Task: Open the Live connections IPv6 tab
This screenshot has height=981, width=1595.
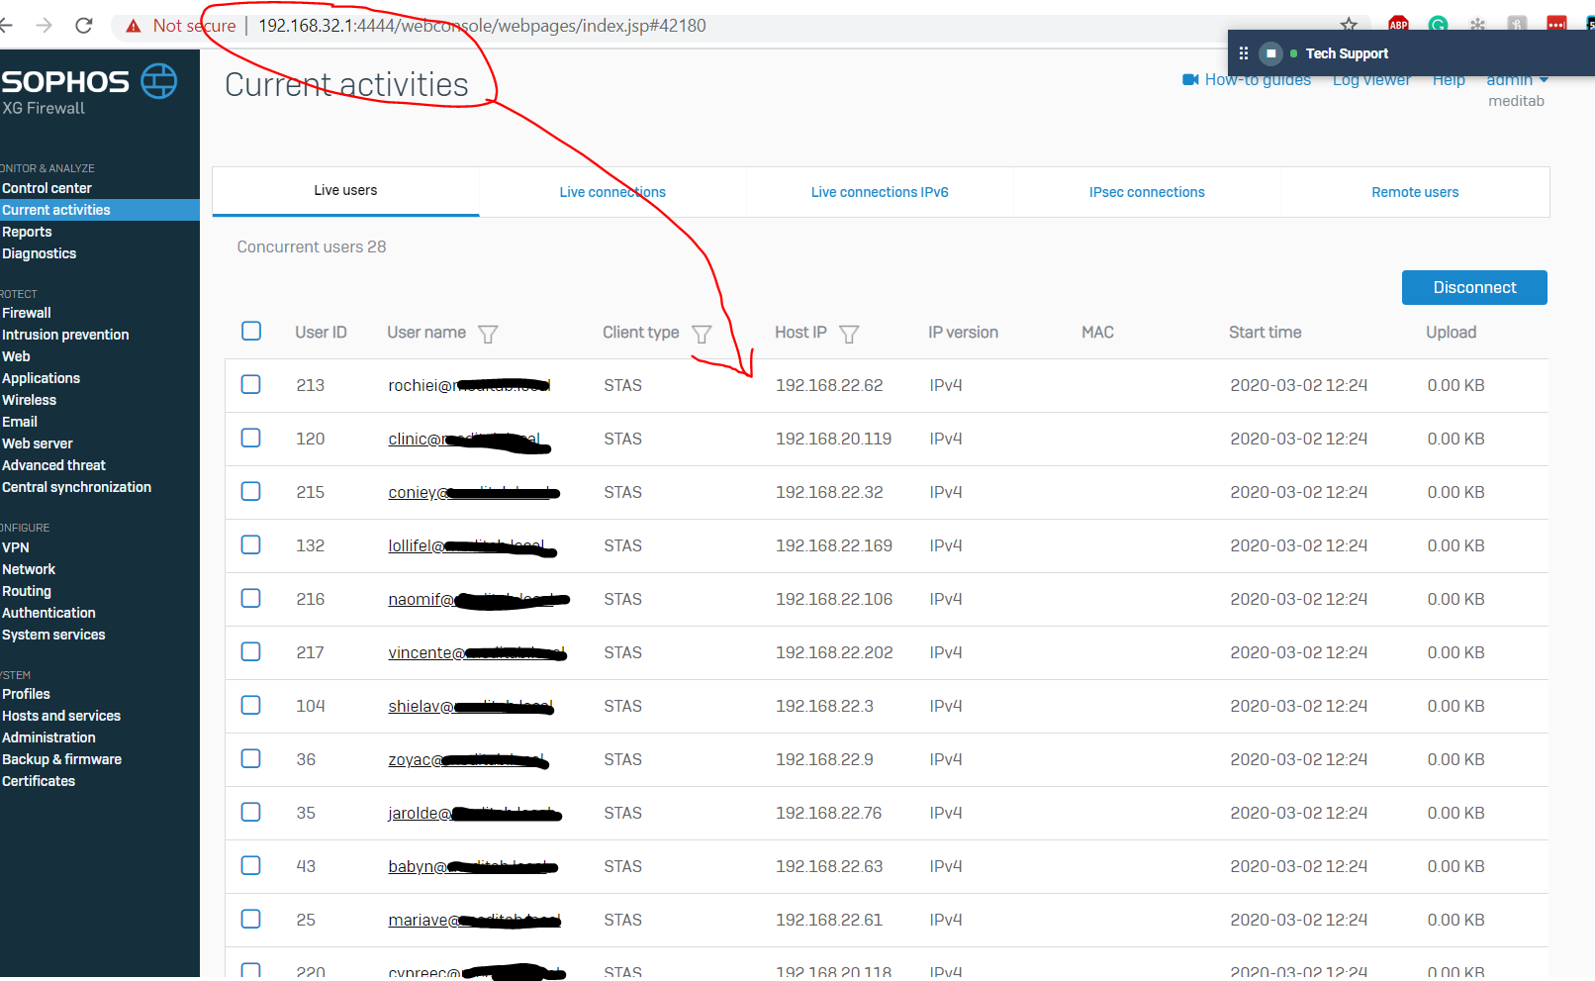Action: [880, 192]
